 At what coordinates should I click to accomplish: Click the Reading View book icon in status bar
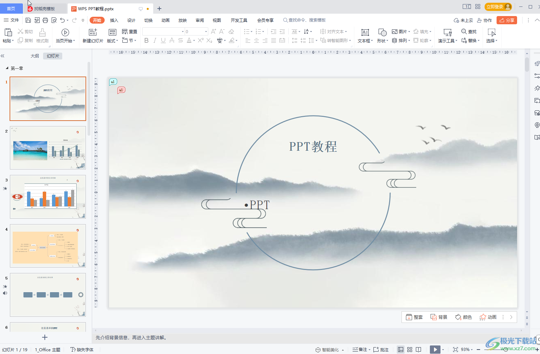(419, 350)
